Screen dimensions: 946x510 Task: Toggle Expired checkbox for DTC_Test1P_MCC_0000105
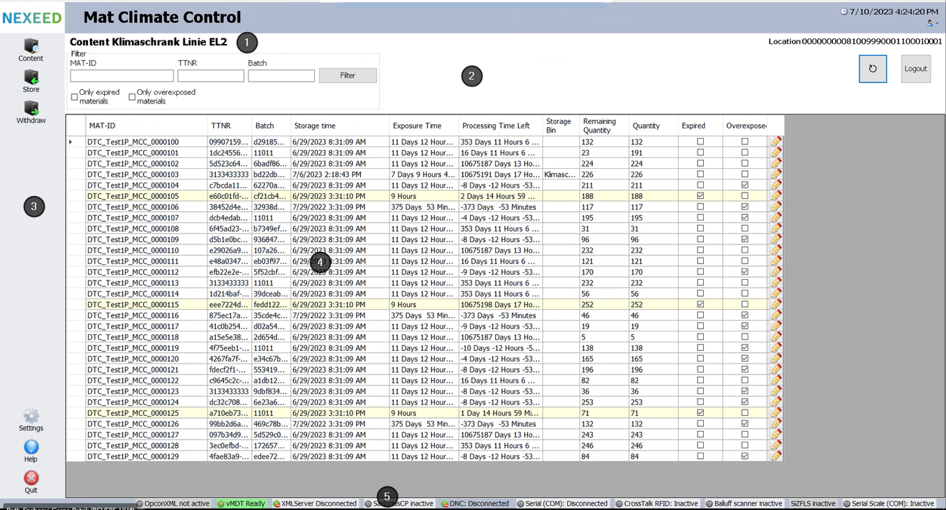pos(700,196)
